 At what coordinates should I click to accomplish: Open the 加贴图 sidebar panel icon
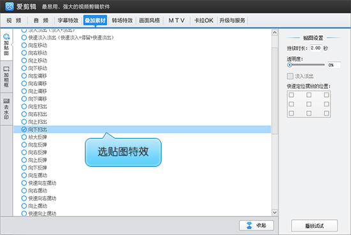point(6,36)
